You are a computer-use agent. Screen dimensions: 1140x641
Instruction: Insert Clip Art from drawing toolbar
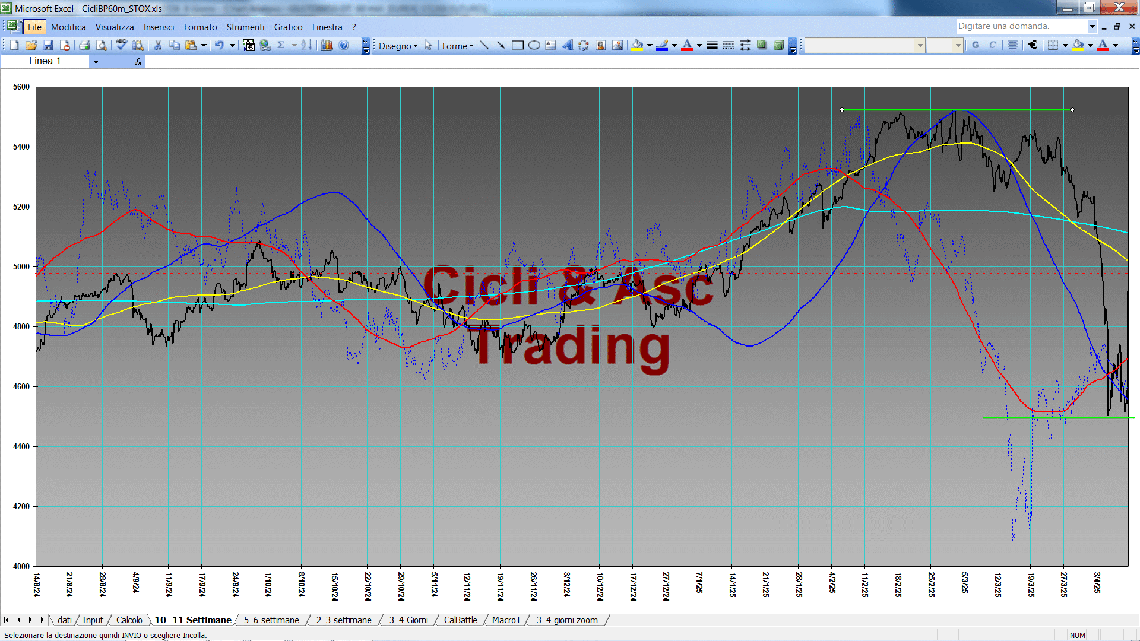tap(601, 45)
